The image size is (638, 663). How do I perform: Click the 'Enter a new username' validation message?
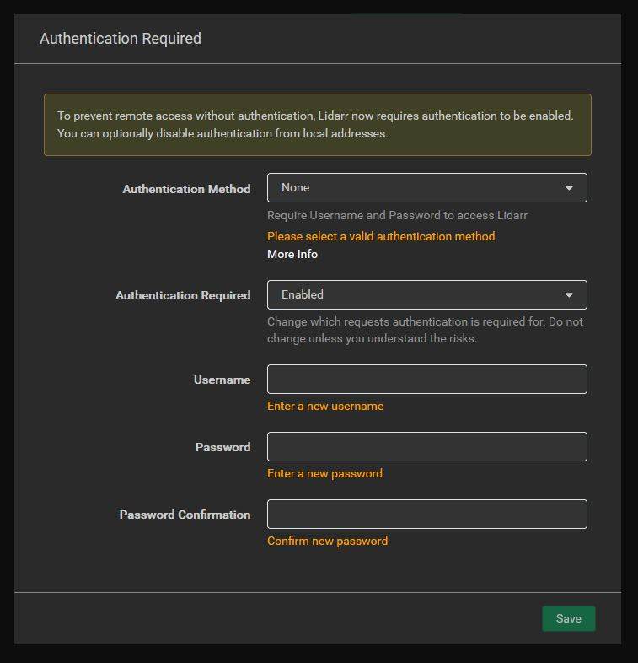325,406
